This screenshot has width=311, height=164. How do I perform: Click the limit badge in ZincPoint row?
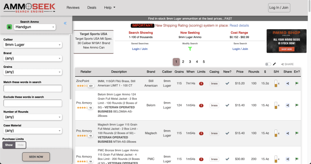[x=201, y=83]
